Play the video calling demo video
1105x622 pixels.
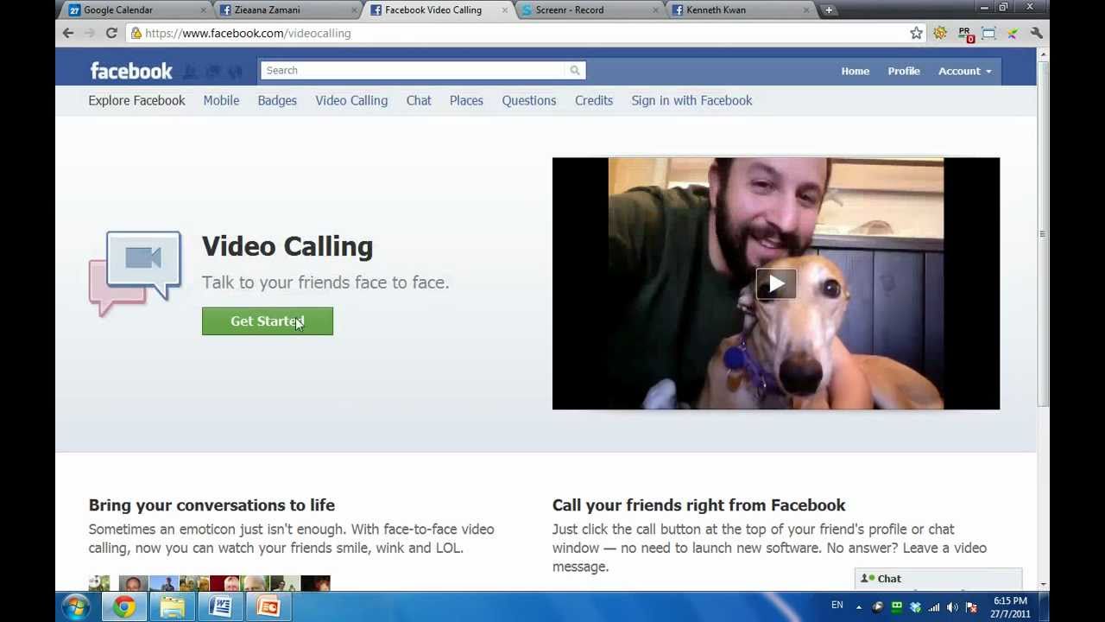tap(776, 283)
